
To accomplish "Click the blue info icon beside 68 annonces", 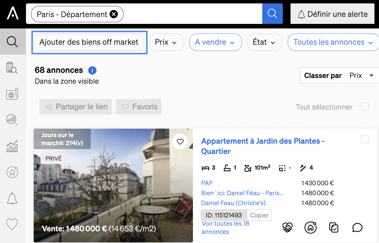I will tap(92, 70).
